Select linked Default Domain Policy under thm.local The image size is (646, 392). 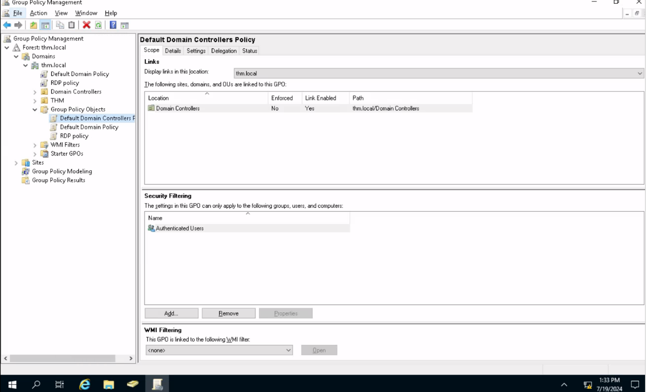pyautogui.click(x=79, y=74)
